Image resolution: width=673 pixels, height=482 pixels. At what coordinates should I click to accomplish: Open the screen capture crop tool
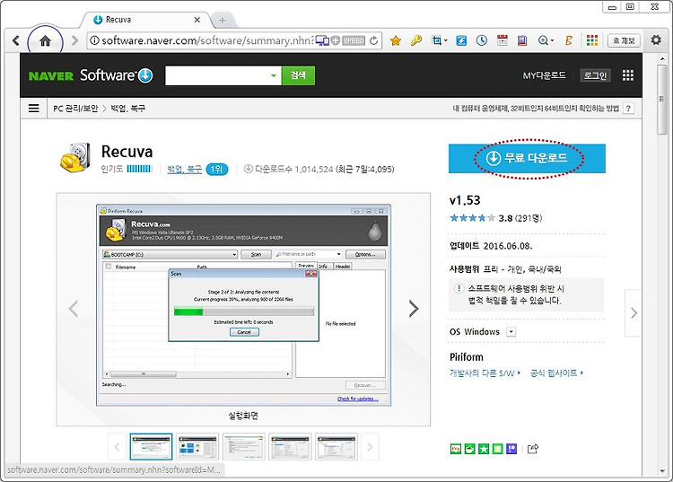[436, 40]
